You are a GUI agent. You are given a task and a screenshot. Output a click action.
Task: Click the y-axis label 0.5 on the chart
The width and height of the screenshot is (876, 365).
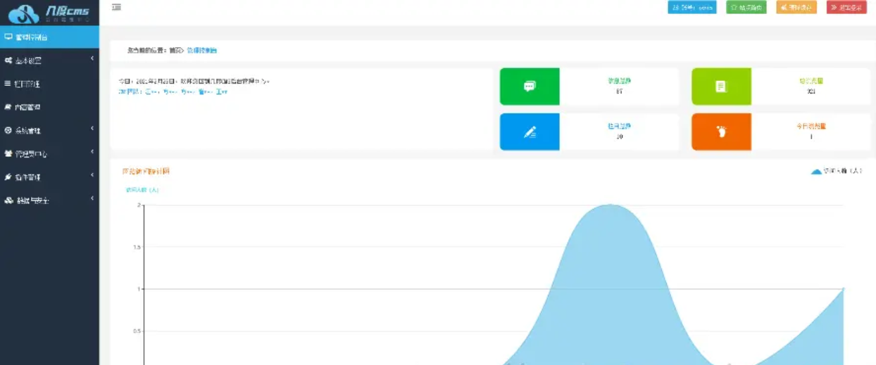[x=138, y=331]
